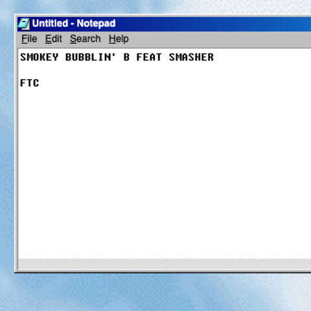The height and width of the screenshot is (311, 311).
Task: Click the blank line between SMOKEY and FTC
Action: point(164,70)
